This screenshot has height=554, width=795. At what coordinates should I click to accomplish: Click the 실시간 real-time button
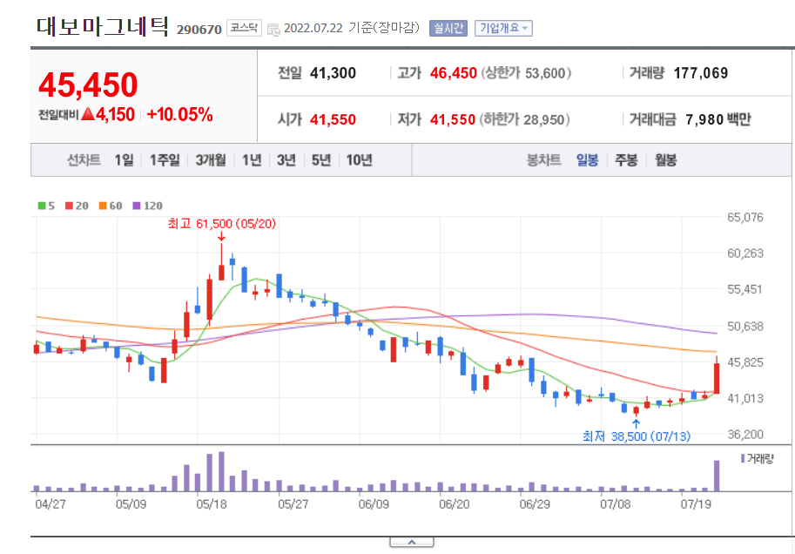point(448,28)
